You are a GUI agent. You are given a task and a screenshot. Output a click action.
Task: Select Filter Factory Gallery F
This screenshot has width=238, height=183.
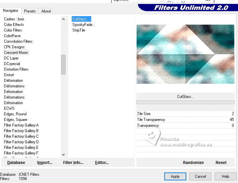pos(21,153)
